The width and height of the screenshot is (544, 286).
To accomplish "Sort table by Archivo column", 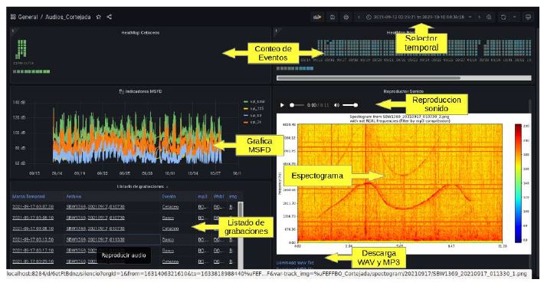I will [74, 196].
